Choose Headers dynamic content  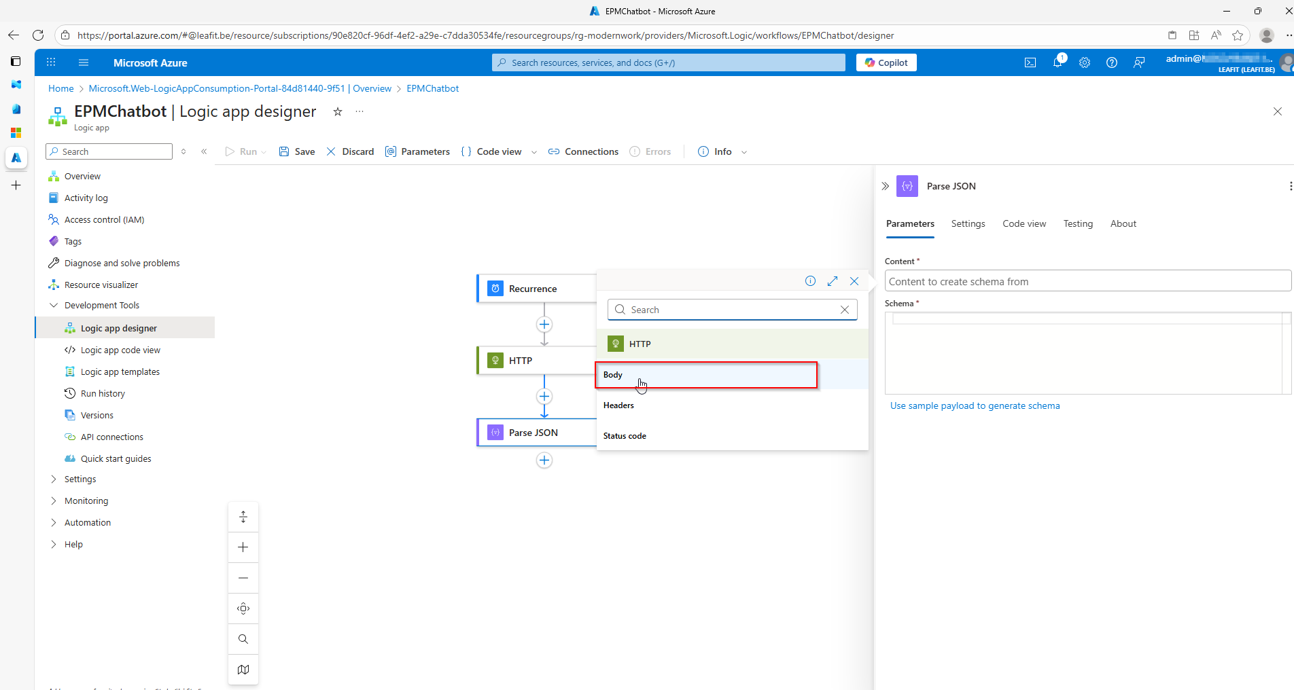click(x=733, y=405)
